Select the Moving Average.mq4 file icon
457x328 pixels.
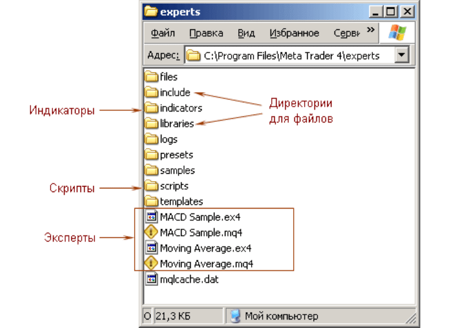(151, 263)
